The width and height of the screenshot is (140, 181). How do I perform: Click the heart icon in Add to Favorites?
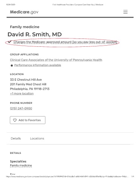[x=15, y=120]
